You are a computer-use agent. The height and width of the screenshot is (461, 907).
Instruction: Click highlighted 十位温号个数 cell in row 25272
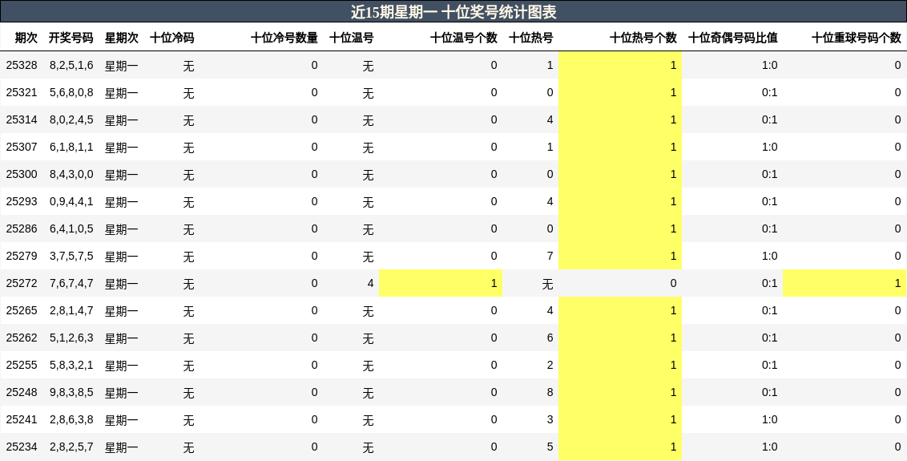tap(441, 283)
